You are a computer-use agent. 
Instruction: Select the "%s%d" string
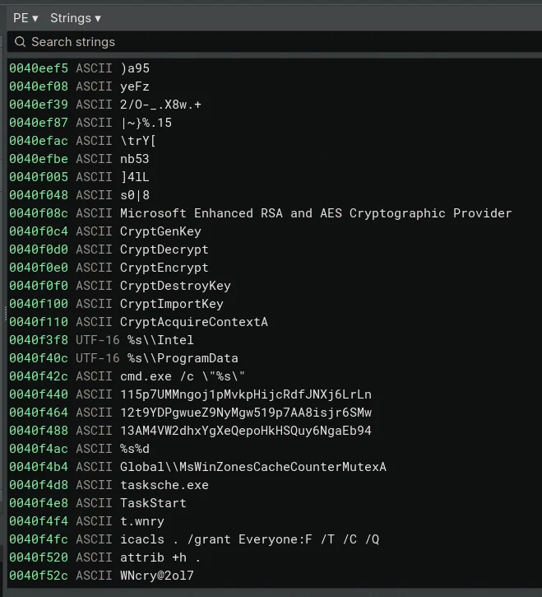point(135,449)
